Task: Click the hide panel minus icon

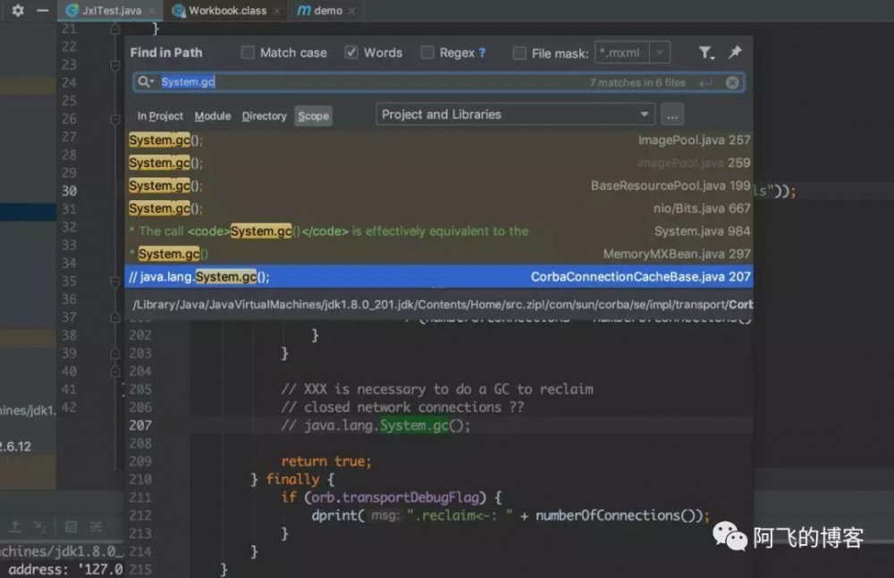Action: (42, 11)
